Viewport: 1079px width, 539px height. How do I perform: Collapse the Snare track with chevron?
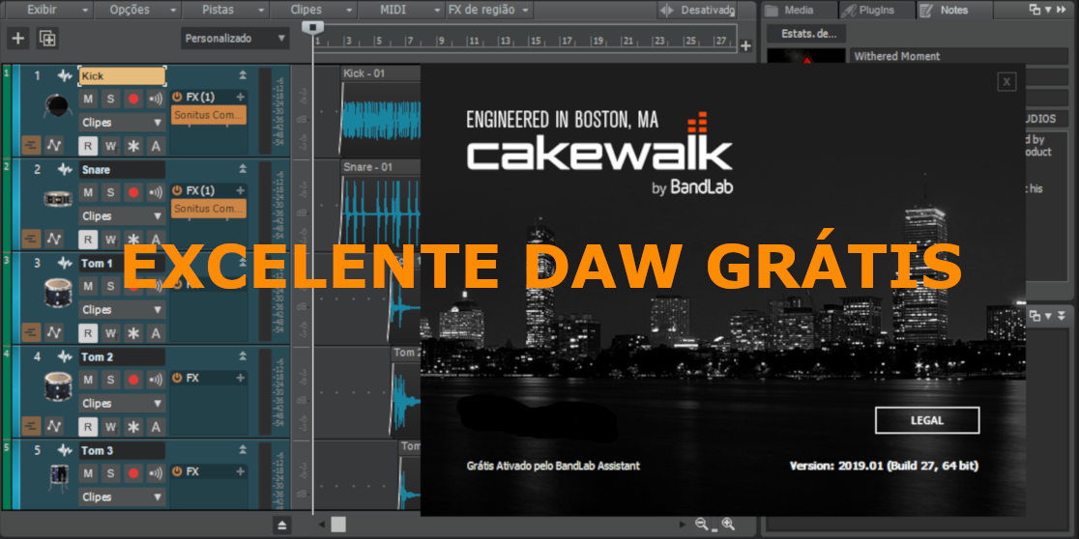(243, 168)
